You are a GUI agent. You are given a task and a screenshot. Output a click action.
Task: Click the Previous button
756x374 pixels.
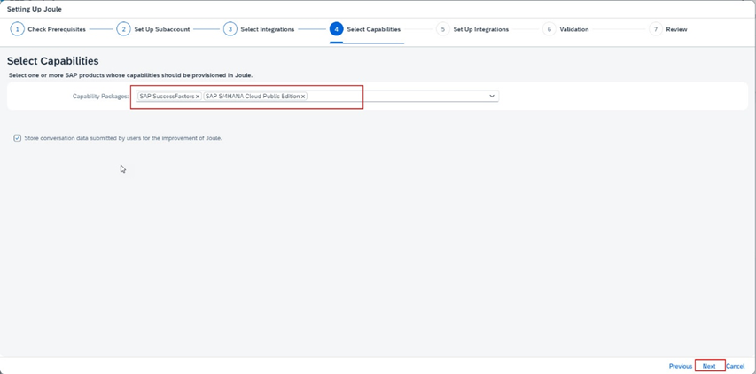[680, 366]
